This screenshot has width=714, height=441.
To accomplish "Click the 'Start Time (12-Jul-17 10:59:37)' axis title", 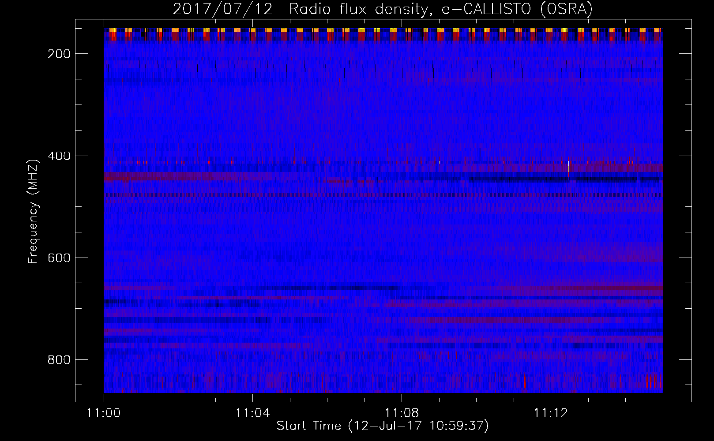I will 383,426.
